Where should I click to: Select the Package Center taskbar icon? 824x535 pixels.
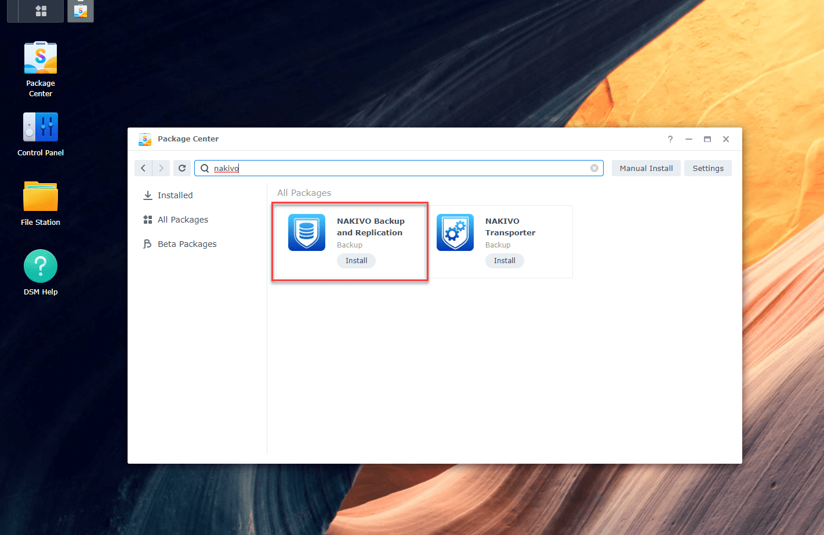[80, 10]
